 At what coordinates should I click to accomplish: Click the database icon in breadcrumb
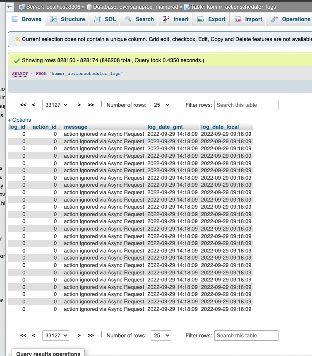89,7
